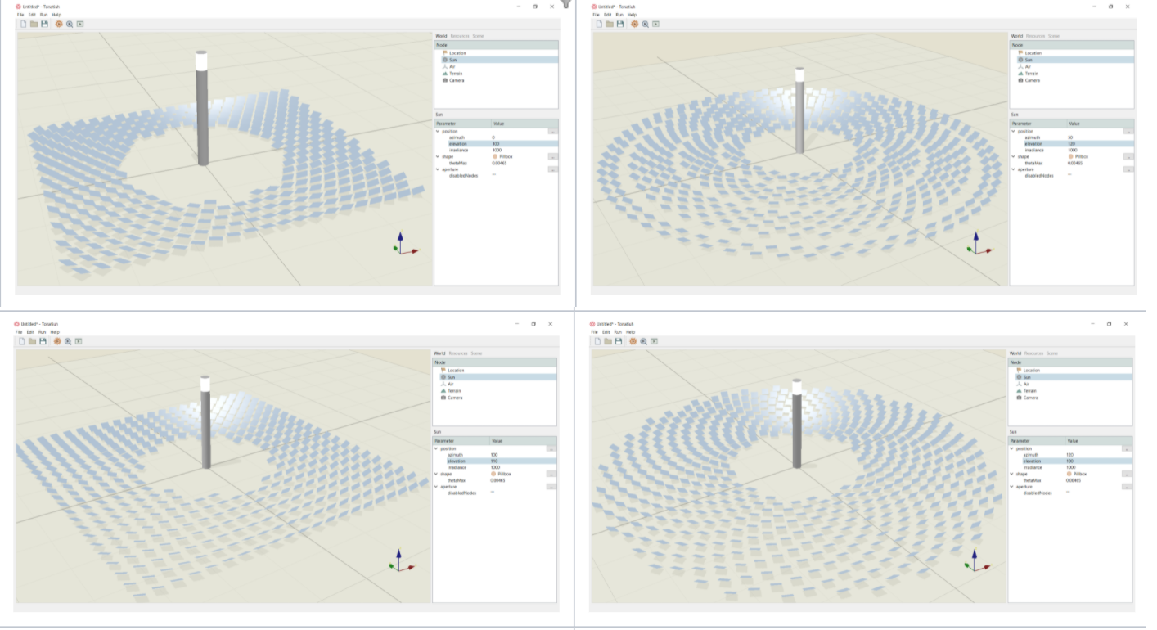Click Open folder icon in upper-left Tonatiuh window
This screenshot has width=1157, height=630.
coord(34,24)
